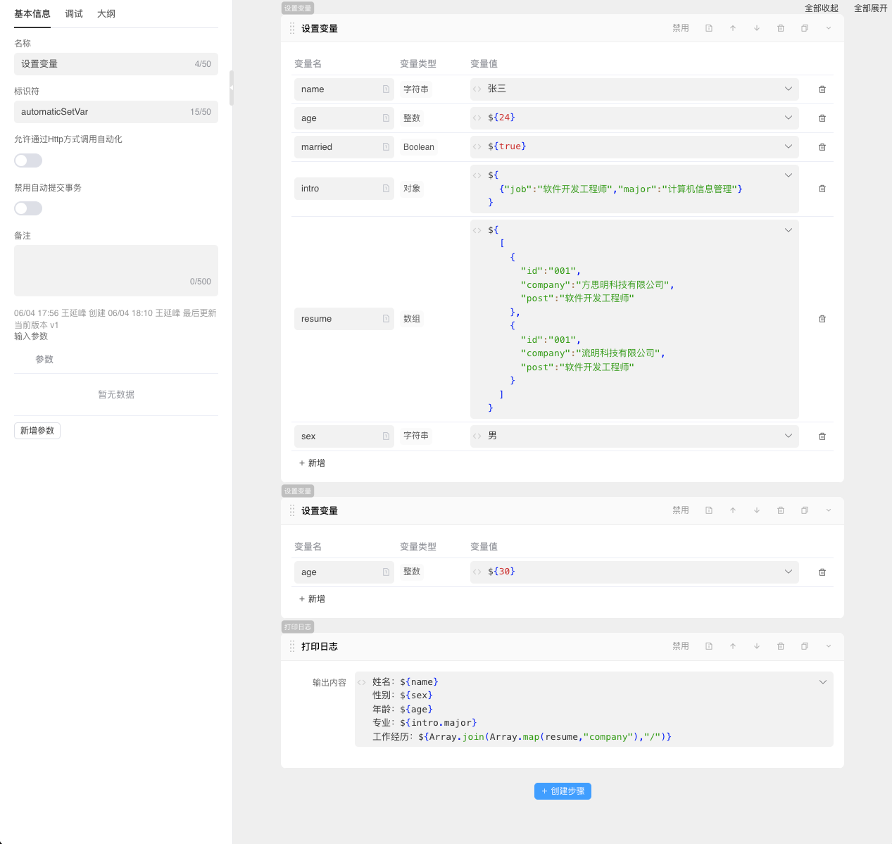Click code icon beside the name value 张三
Viewport: 892px width, 844px height.
(477, 89)
